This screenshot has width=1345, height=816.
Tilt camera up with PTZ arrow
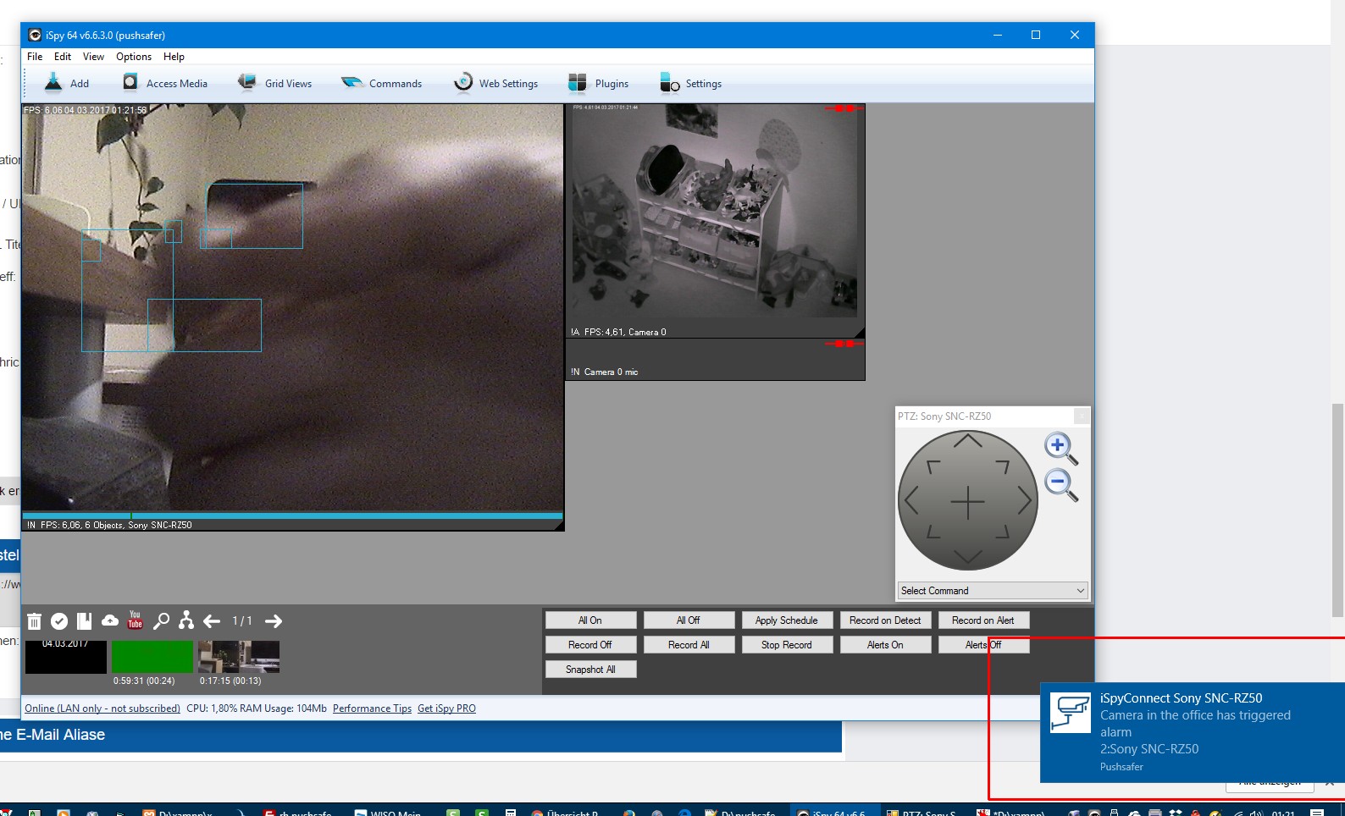click(968, 440)
